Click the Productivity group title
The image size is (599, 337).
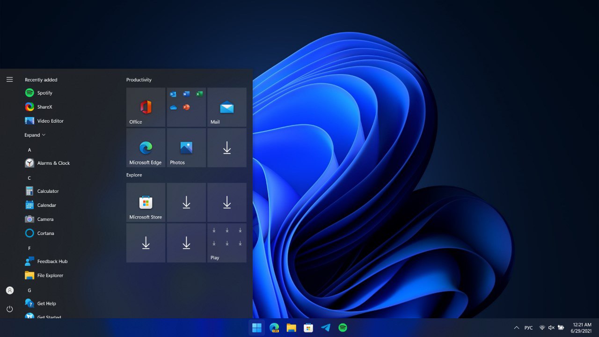[x=139, y=80]
